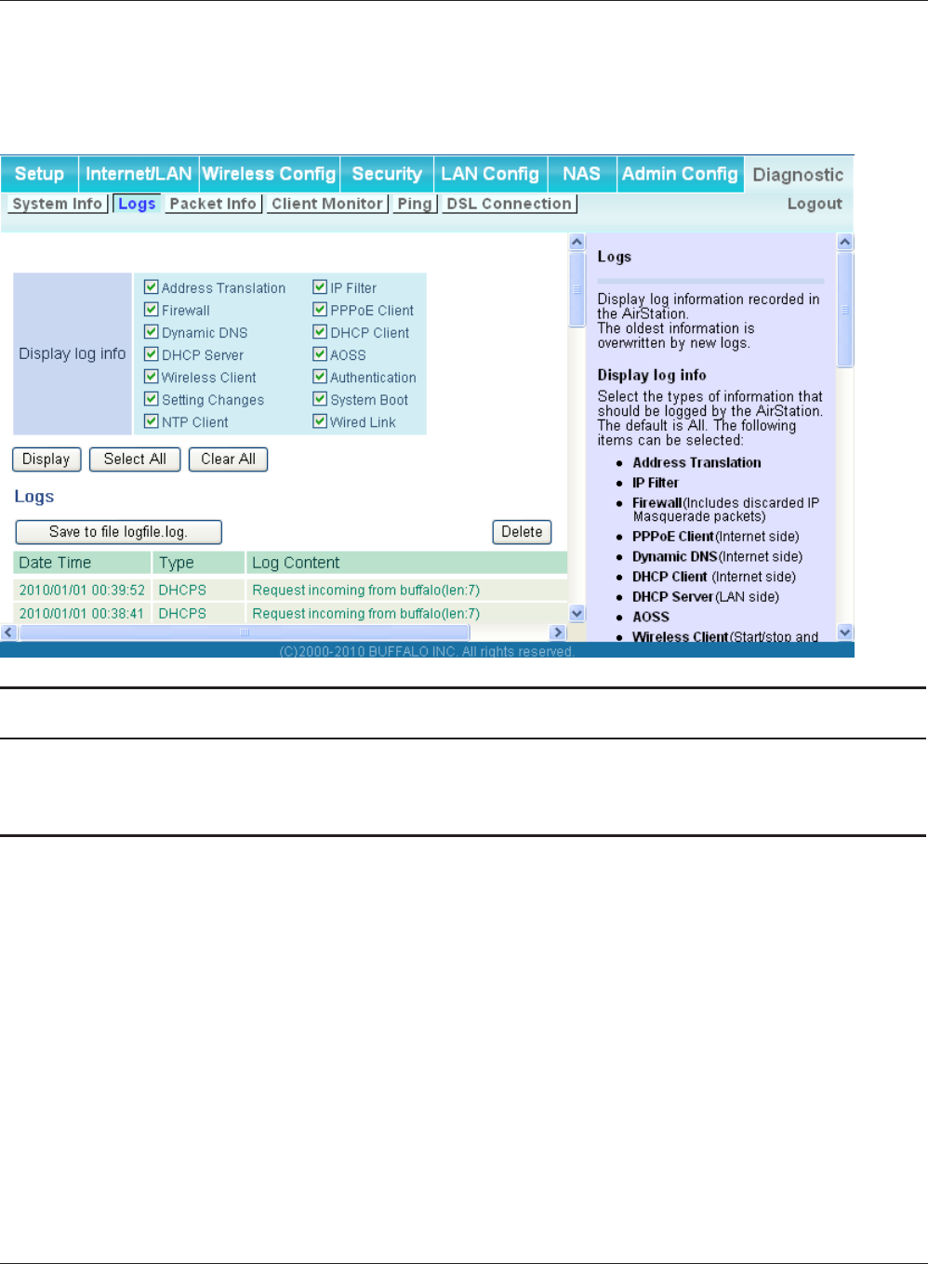Toggle the NTP Client checkbox

[152, 421]
